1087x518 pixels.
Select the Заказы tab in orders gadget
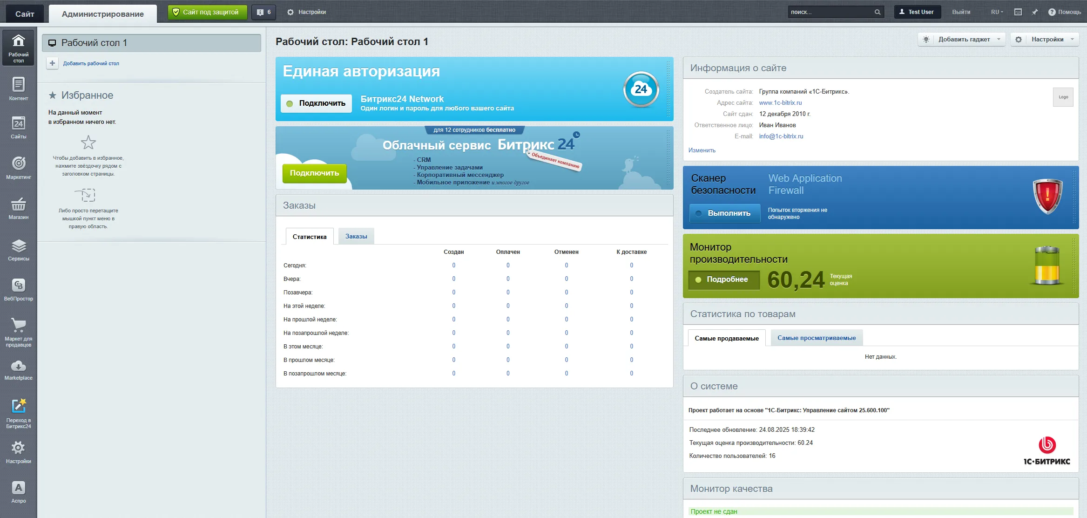point(356,237)
